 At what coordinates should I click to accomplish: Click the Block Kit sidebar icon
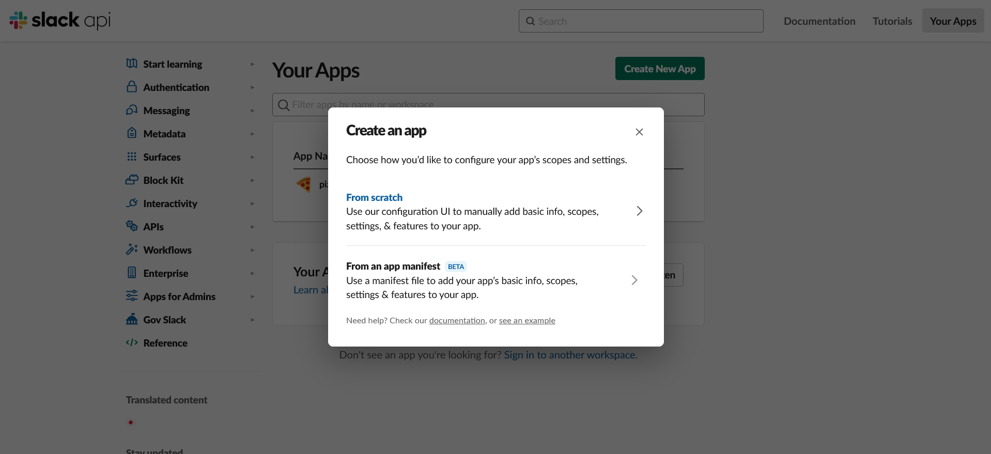(x=132, y=180)
